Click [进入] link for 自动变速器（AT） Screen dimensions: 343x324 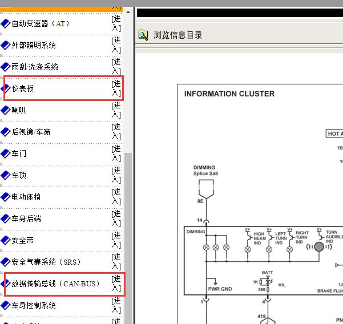116,23
